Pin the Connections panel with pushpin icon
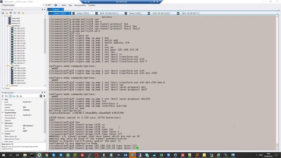Viewport: 281px width, 158px height. (x=42, y=10)
